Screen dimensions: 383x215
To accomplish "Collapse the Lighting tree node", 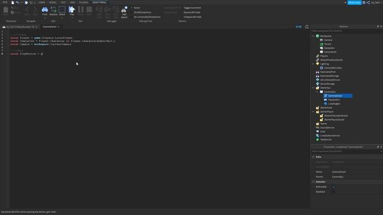I will [x=313, y=64].
